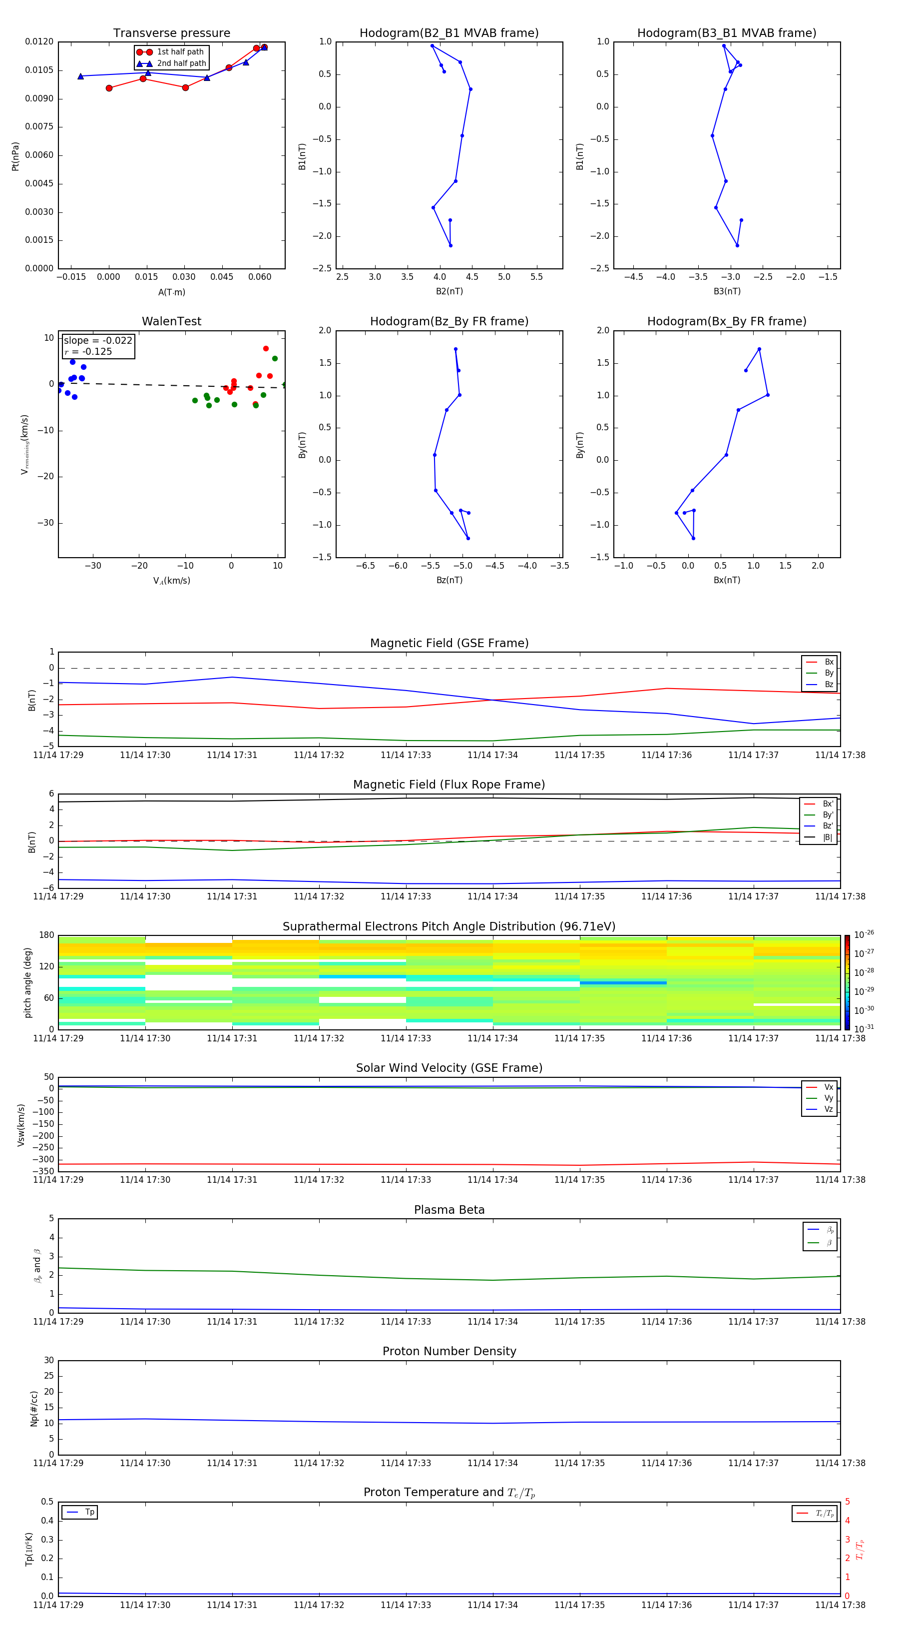
Task: Click the "Pt(nPa)" y-axis label
Action: pyautogui.click(x=15, y=155)
